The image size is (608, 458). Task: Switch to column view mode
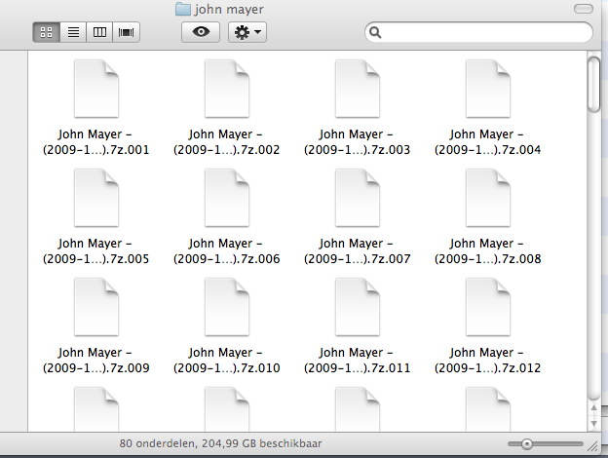pos(99,32)
